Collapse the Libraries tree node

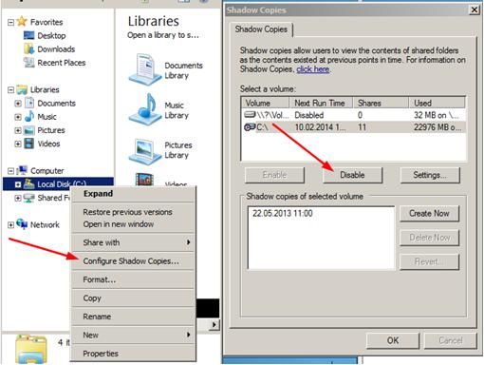pos(10,90)
